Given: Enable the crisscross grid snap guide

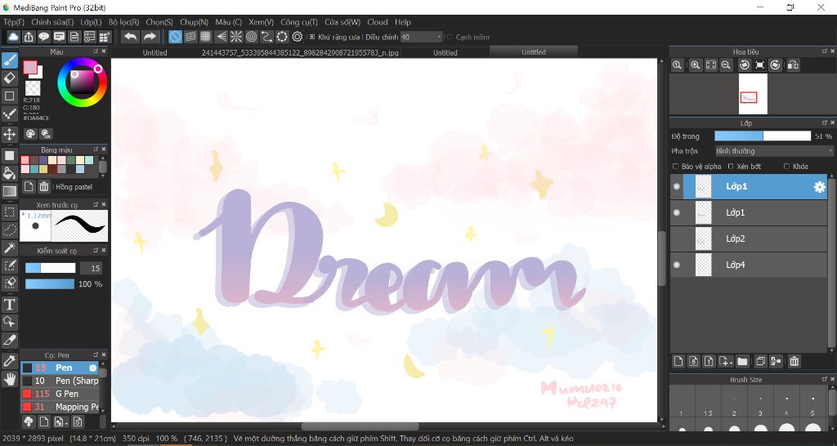Looking at the screenshot, I should pos(205,37).
